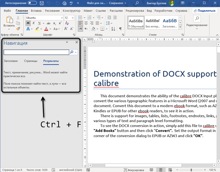Click the Фокусировка button in status bar

134,170
